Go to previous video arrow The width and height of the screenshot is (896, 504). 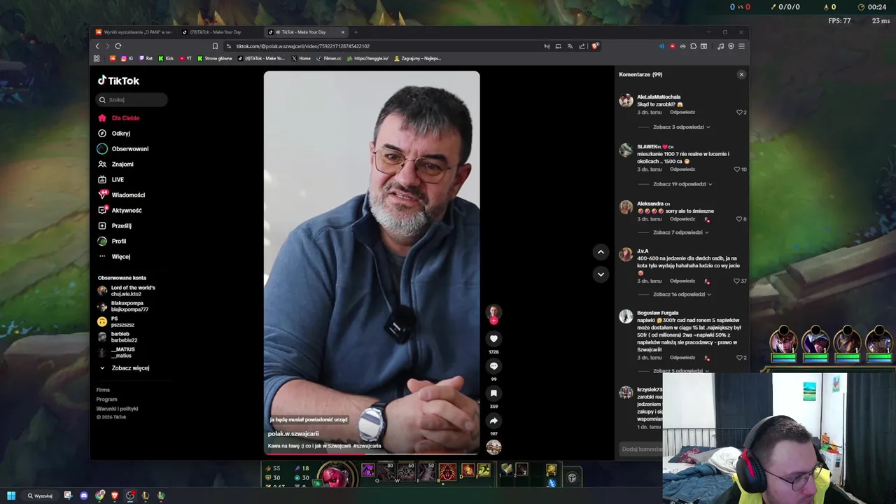[601, 252]
